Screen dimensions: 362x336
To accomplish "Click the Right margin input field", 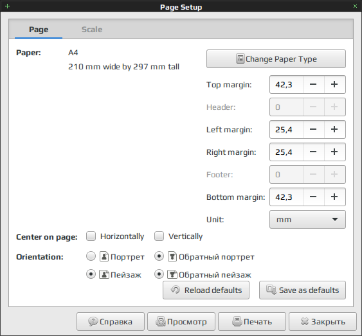I will point(286,152).
